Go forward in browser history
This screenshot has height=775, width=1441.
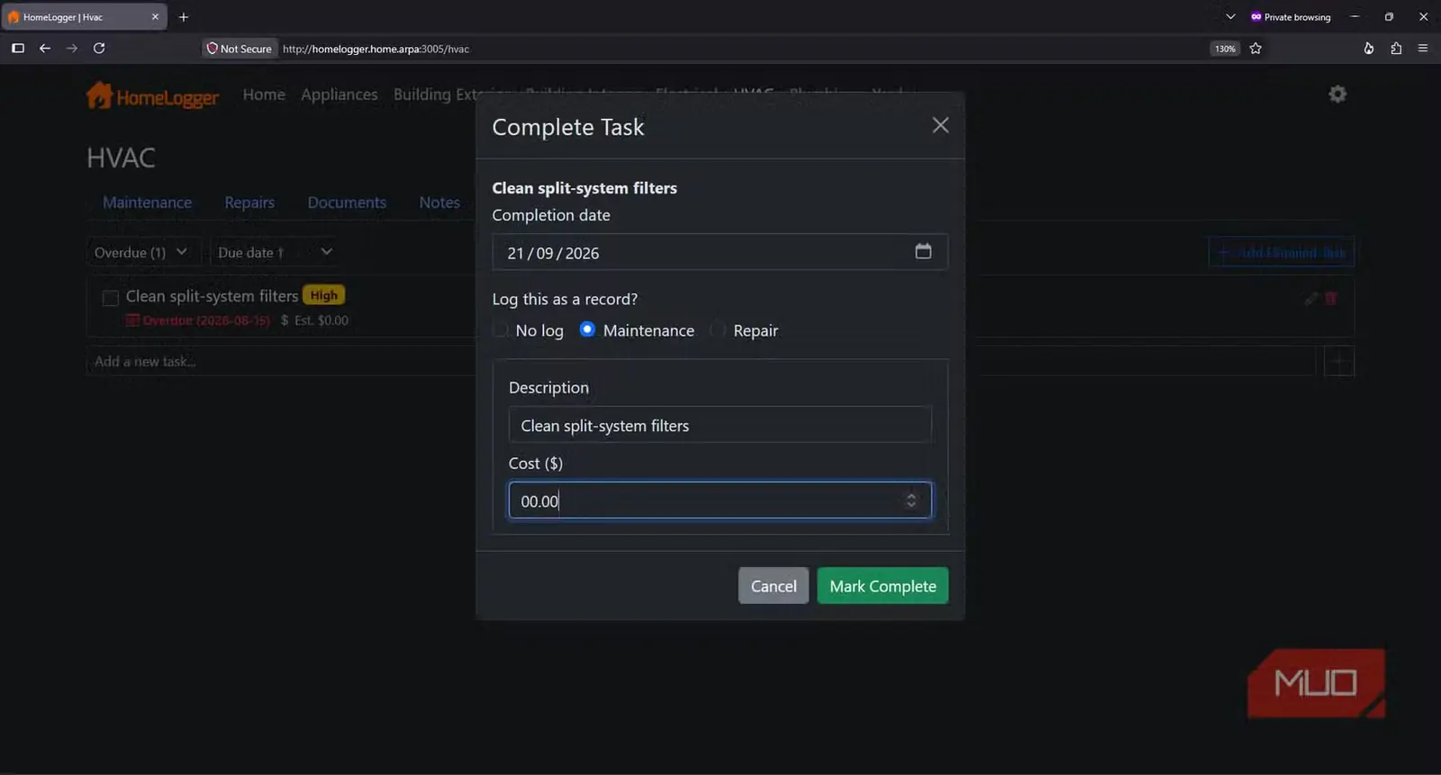72,48
